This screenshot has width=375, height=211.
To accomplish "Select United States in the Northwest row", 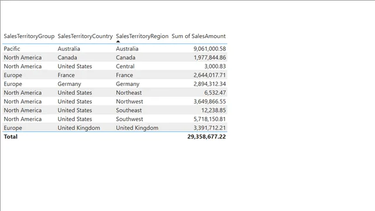I will click(x=75, y=101).
